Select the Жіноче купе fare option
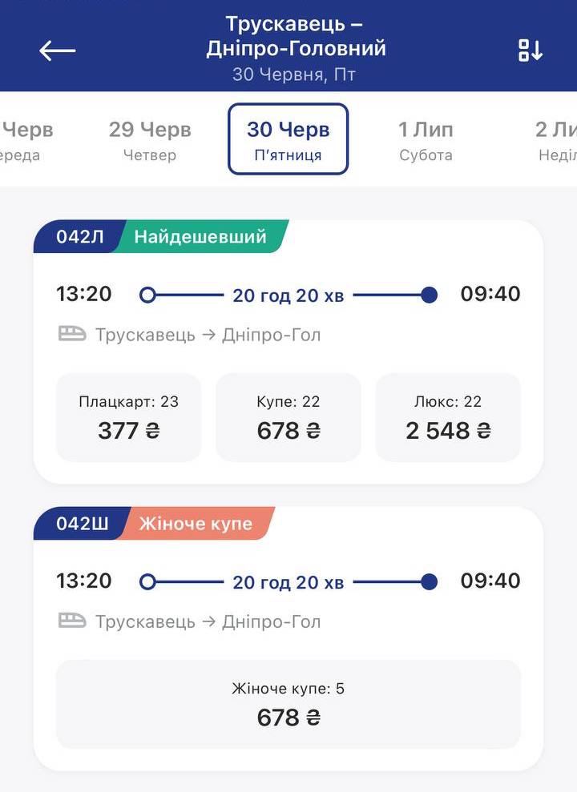This screenshot has height=792, width=577. tap(288, 703)
